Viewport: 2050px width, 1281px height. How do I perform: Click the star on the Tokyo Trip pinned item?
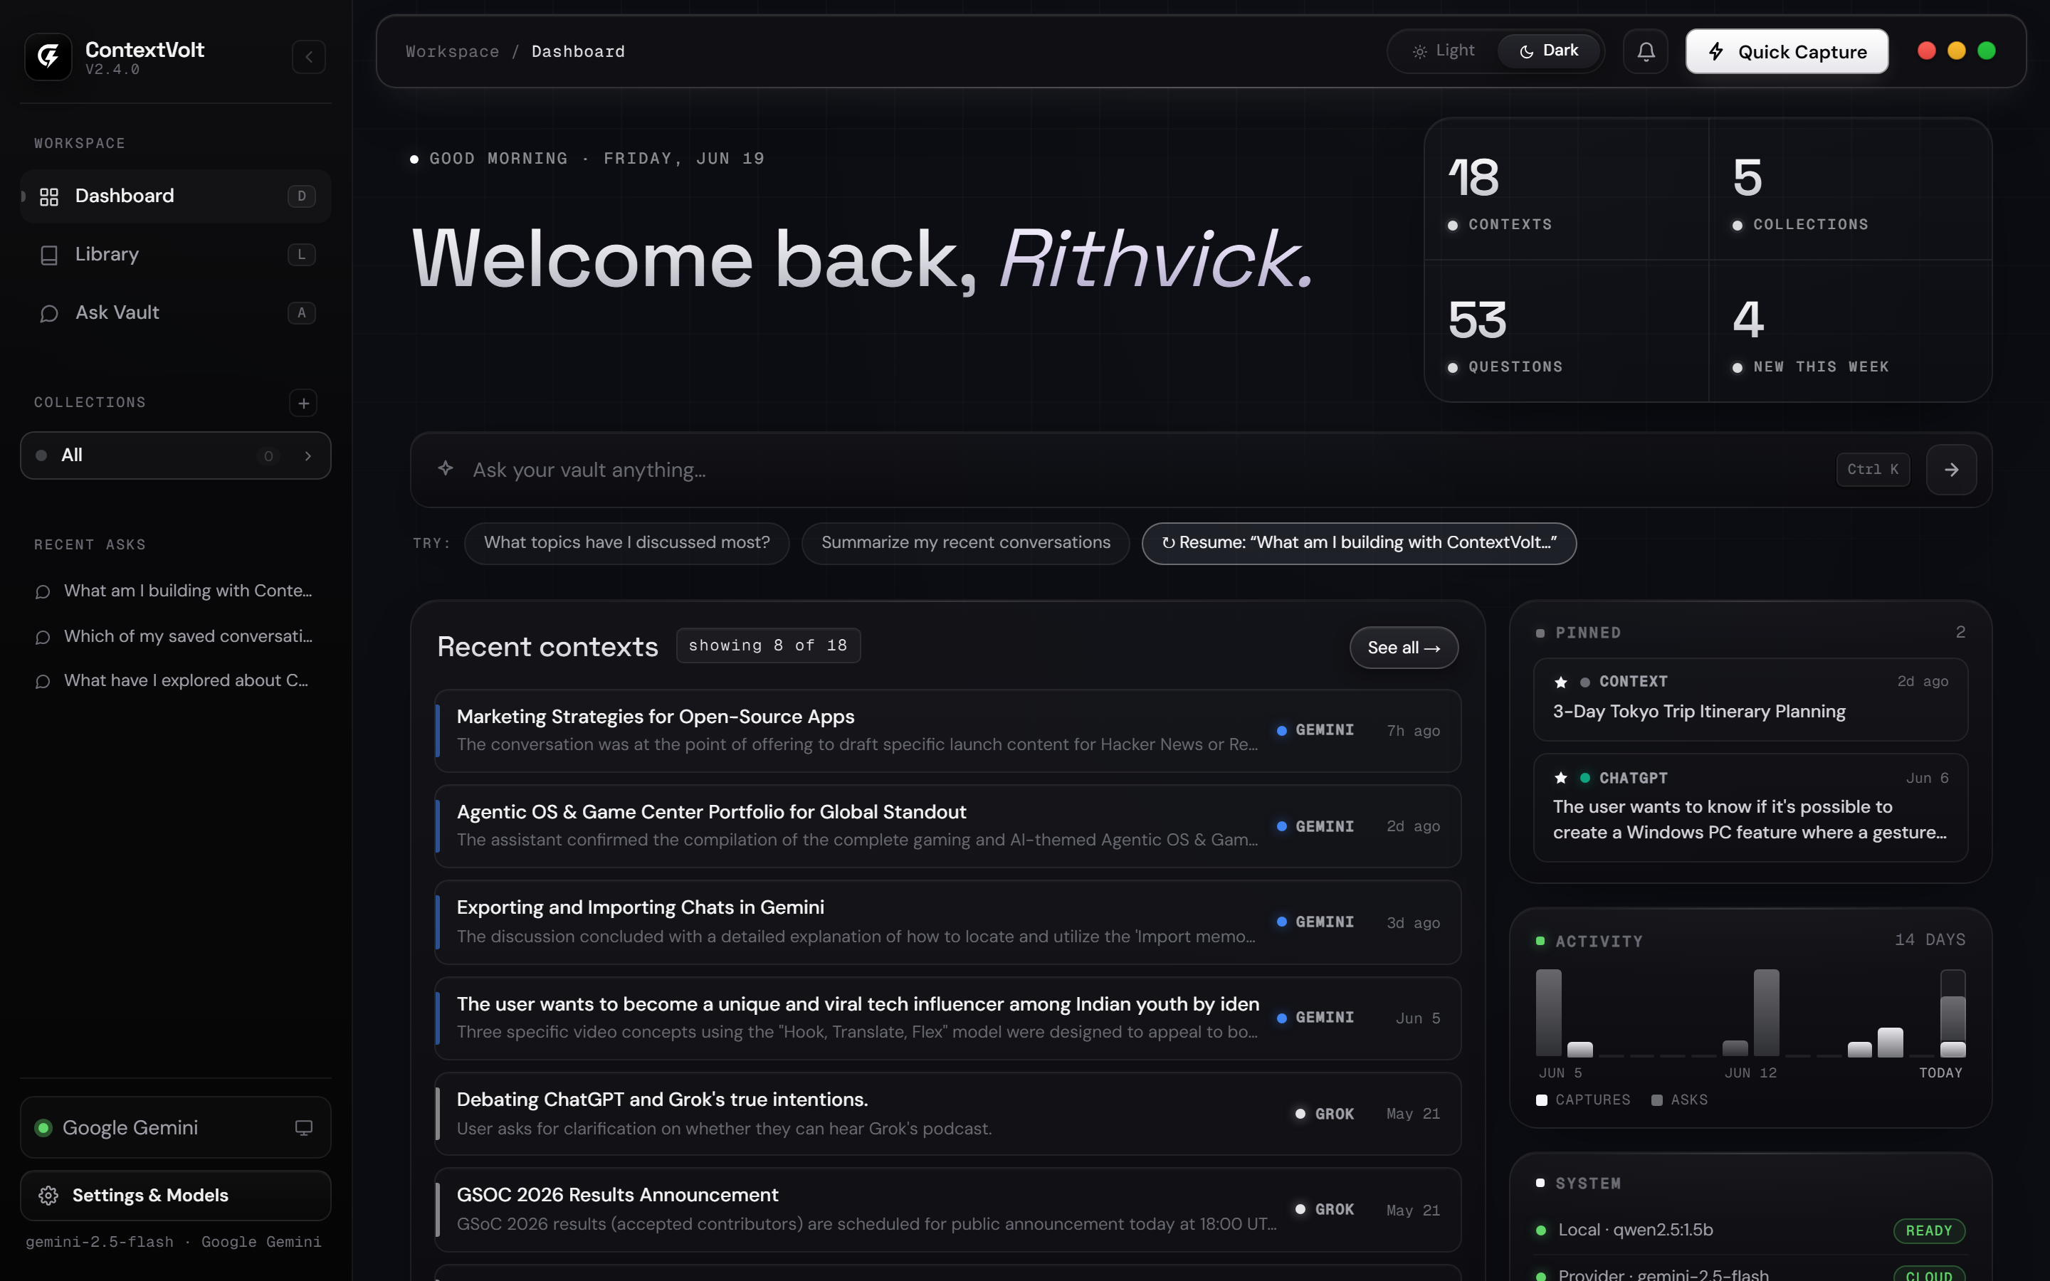[x=1560, y=682]
